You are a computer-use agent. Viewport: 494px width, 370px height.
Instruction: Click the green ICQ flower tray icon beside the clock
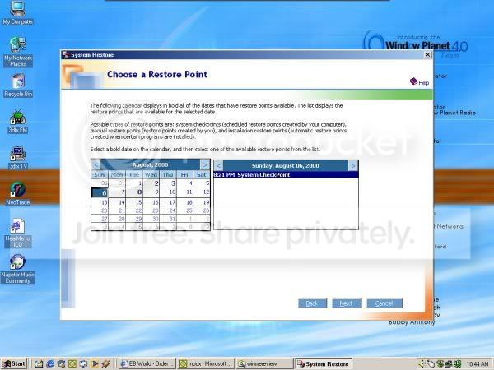(457, 363)
